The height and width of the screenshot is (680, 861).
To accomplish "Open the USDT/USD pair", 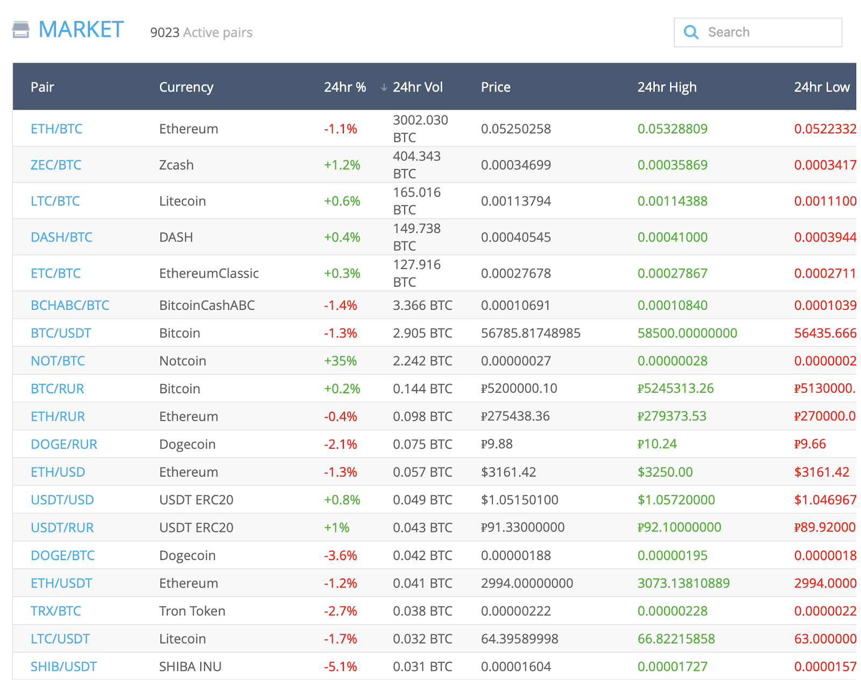I will click(x=62, y=500).
